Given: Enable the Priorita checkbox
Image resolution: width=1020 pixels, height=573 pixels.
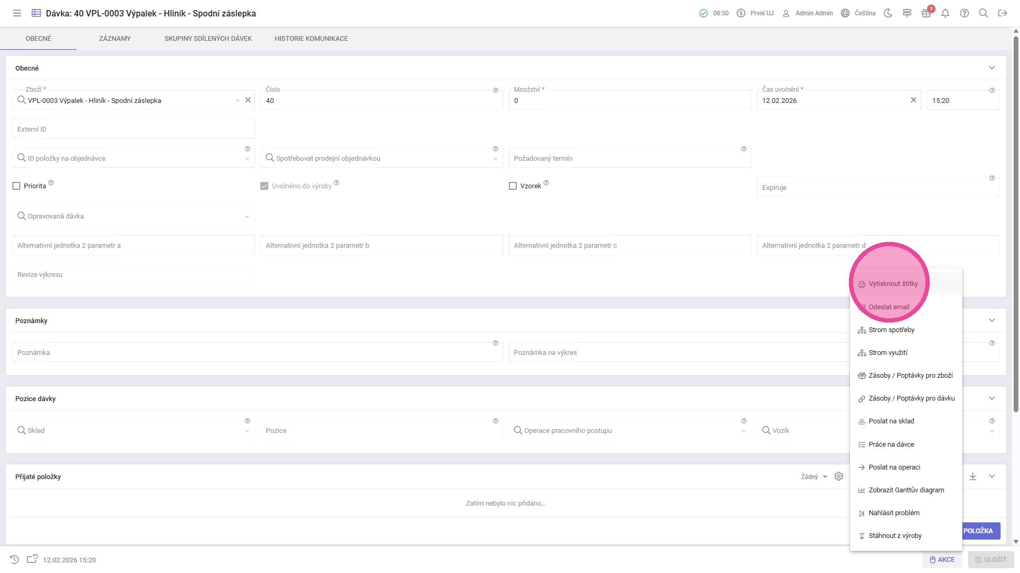Looking at the screenshot, I should pos(16,186).
